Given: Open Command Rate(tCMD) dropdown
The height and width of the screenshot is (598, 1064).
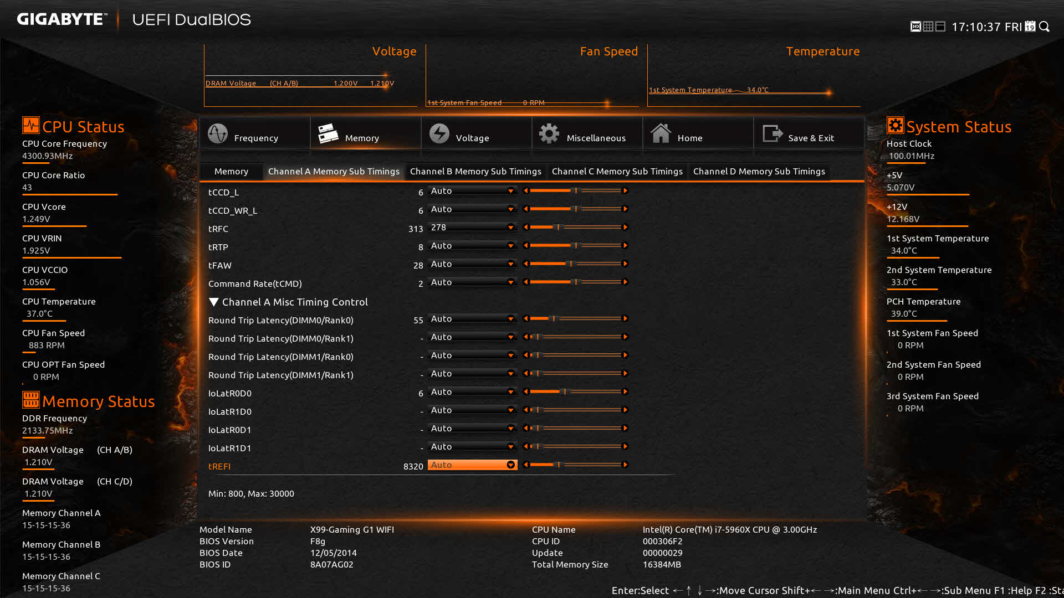Looking at the screenshot, I should point(472,282).
